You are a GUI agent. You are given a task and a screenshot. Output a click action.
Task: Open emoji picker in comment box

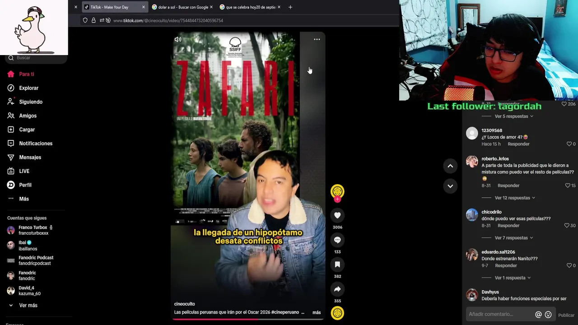(548, 315)
